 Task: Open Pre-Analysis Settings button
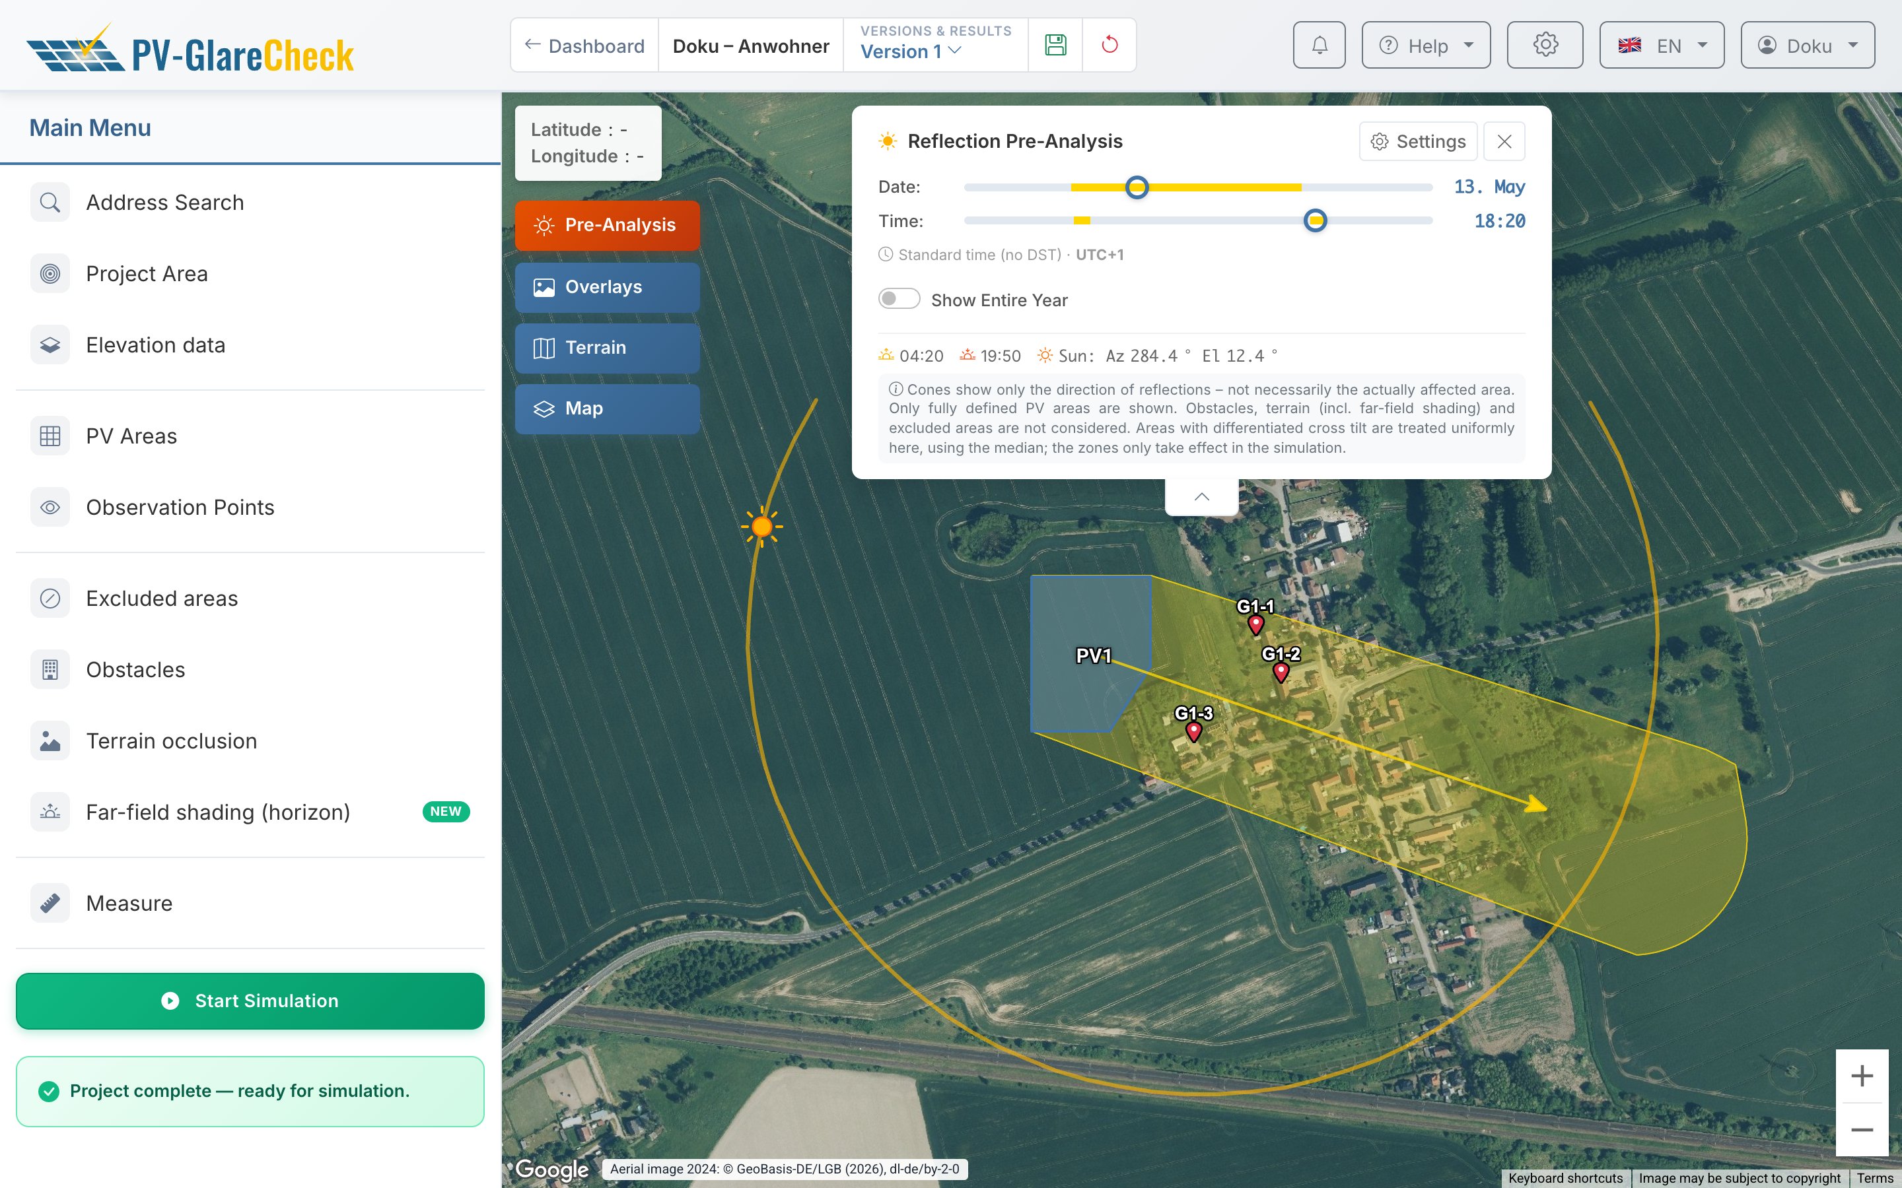coord(1418,141)
